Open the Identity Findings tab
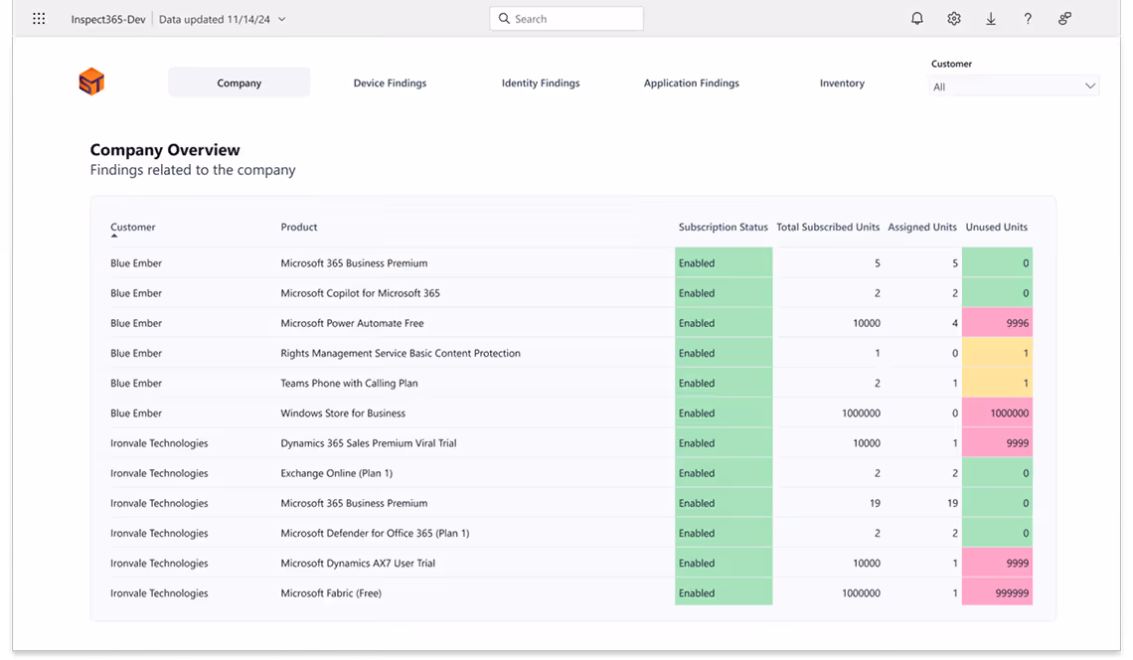1133x660 pixels. pyautogui.click(x=541, y=82)
